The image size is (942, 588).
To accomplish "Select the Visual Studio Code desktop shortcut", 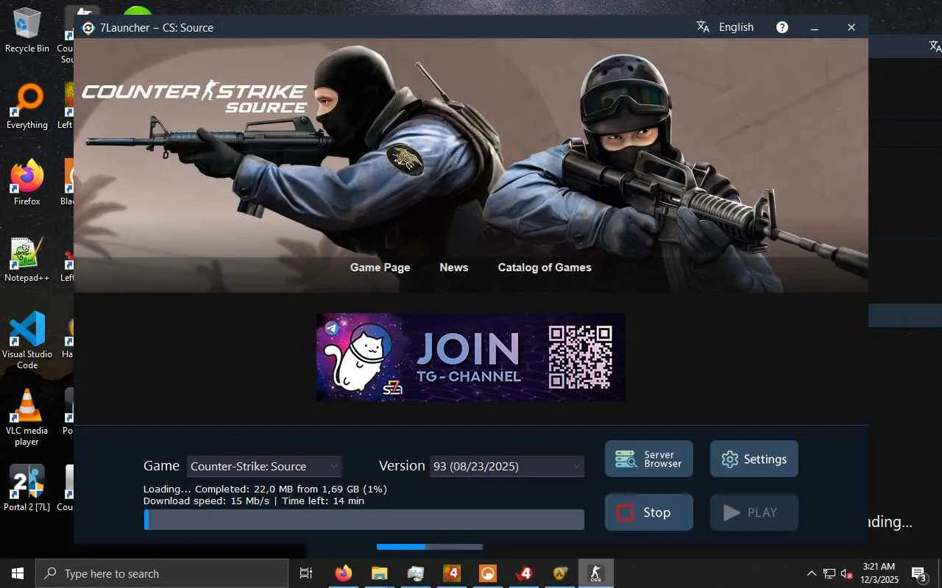I will (27, 340).
